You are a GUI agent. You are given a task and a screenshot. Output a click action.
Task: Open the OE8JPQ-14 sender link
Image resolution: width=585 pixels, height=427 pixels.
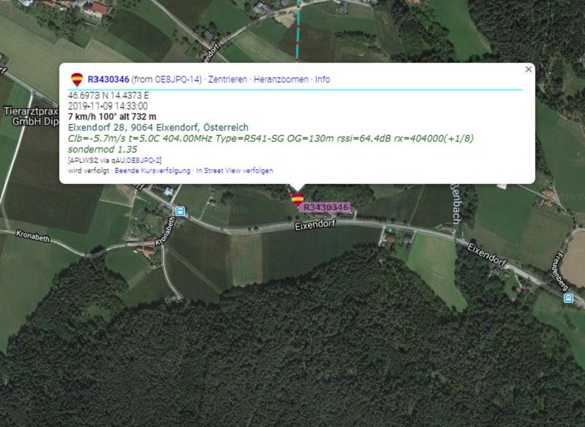point(178,80)
